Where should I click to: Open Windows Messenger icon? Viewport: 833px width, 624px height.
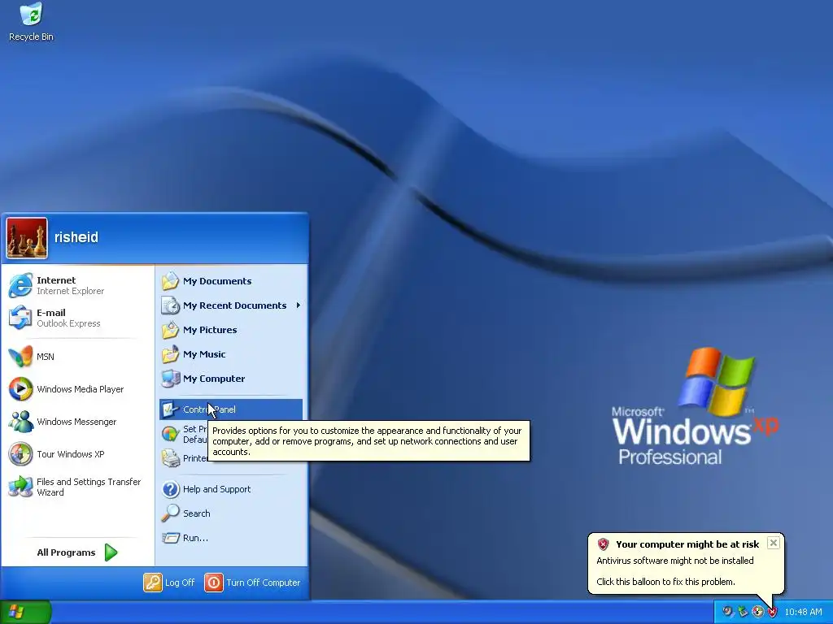[20, 422]
